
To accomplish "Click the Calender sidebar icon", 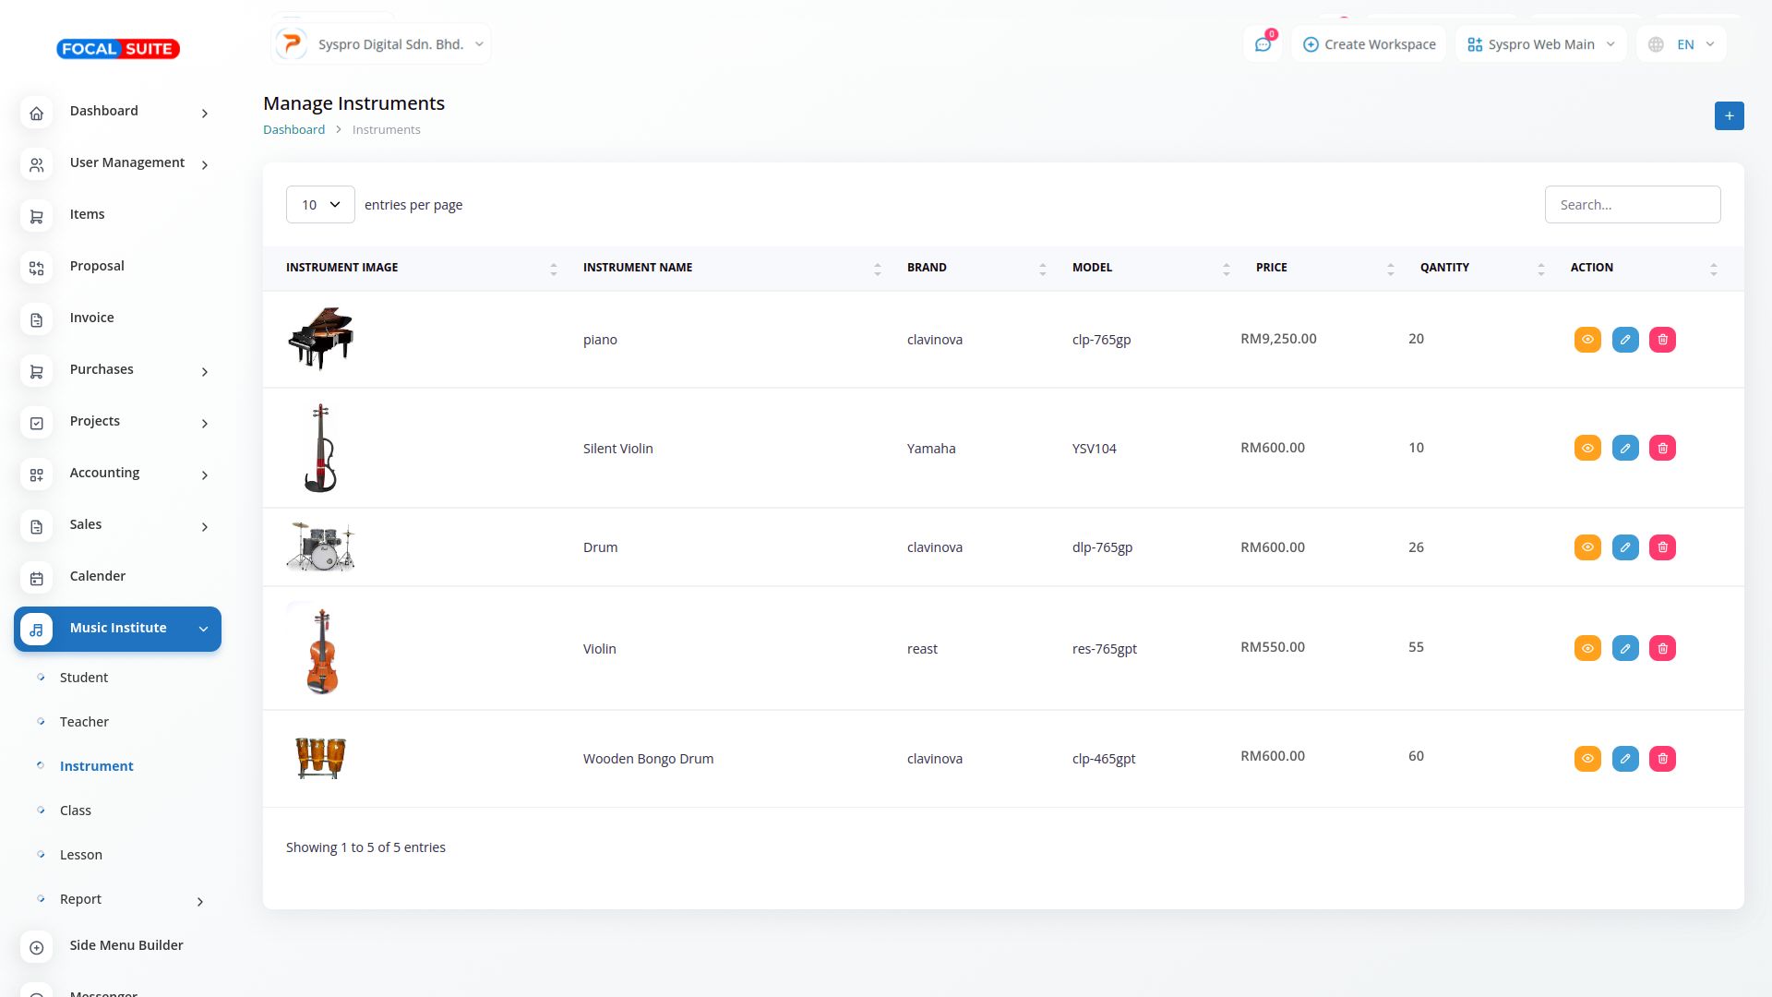I will [x=37, y=579].
